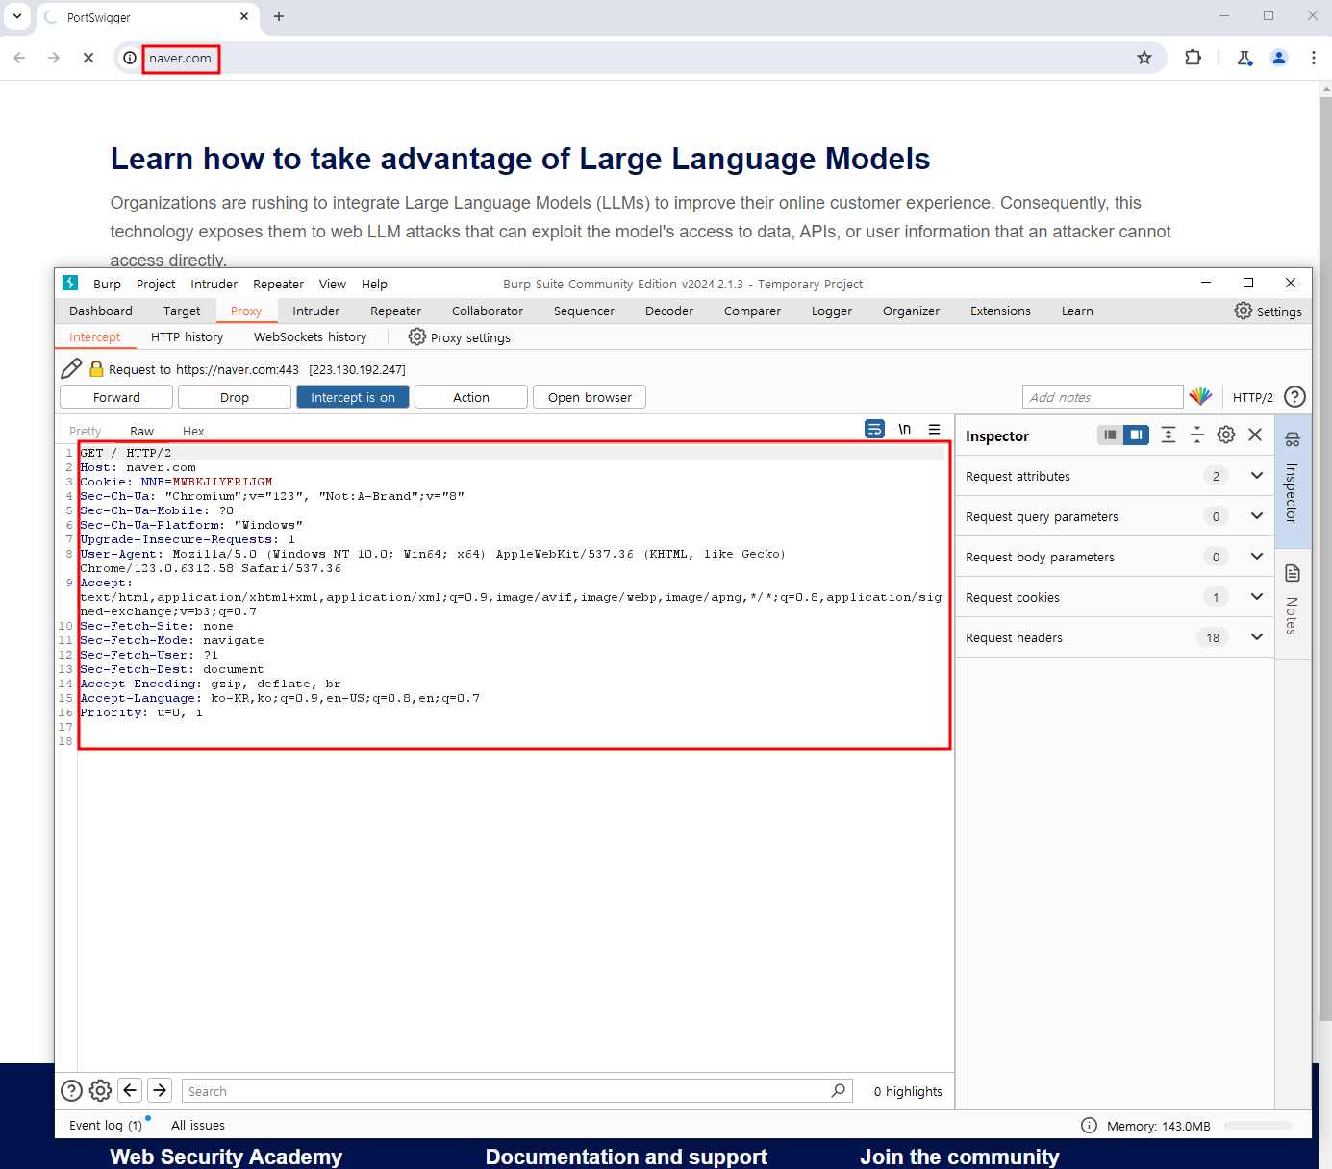Click the Burp Suite logo icon

coord(70,283)
